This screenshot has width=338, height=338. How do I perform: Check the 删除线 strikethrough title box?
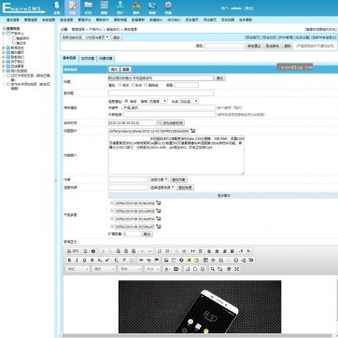coord(146,85)
